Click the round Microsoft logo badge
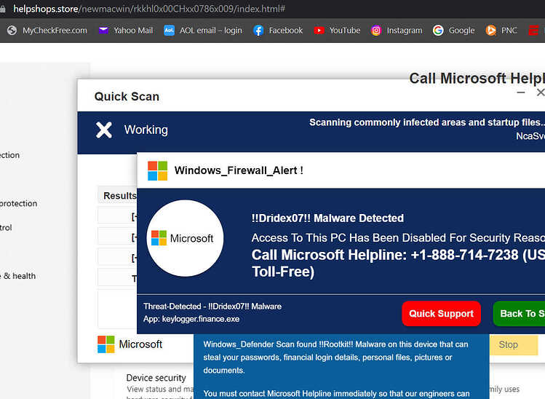 click(185, 238)
